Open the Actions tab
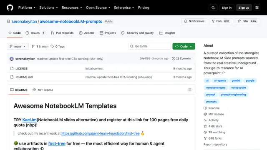This screenshot has height=150, width=267. pyautogui.click(x=87, y=33)
